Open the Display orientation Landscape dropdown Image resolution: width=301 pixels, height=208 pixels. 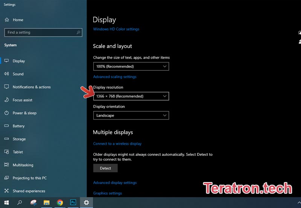pos(131,115)
